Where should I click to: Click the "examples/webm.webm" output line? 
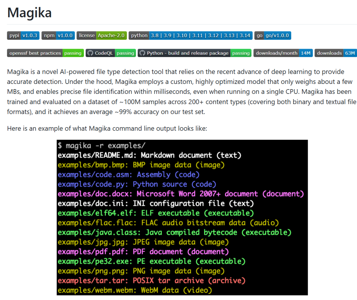[135, 290]
